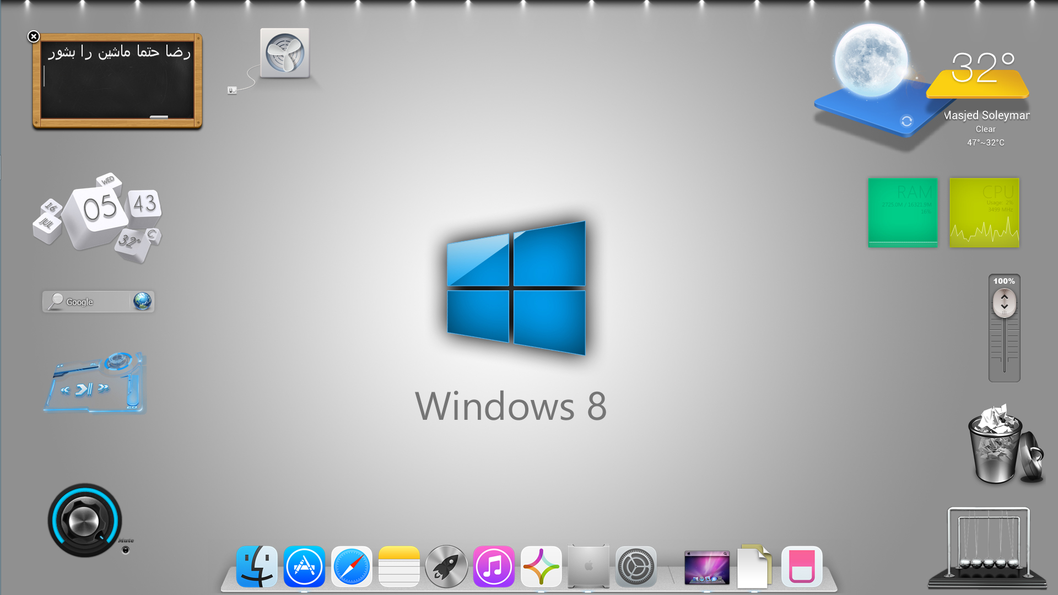Click the Masjed Soleyman location label

click(986, 115)
